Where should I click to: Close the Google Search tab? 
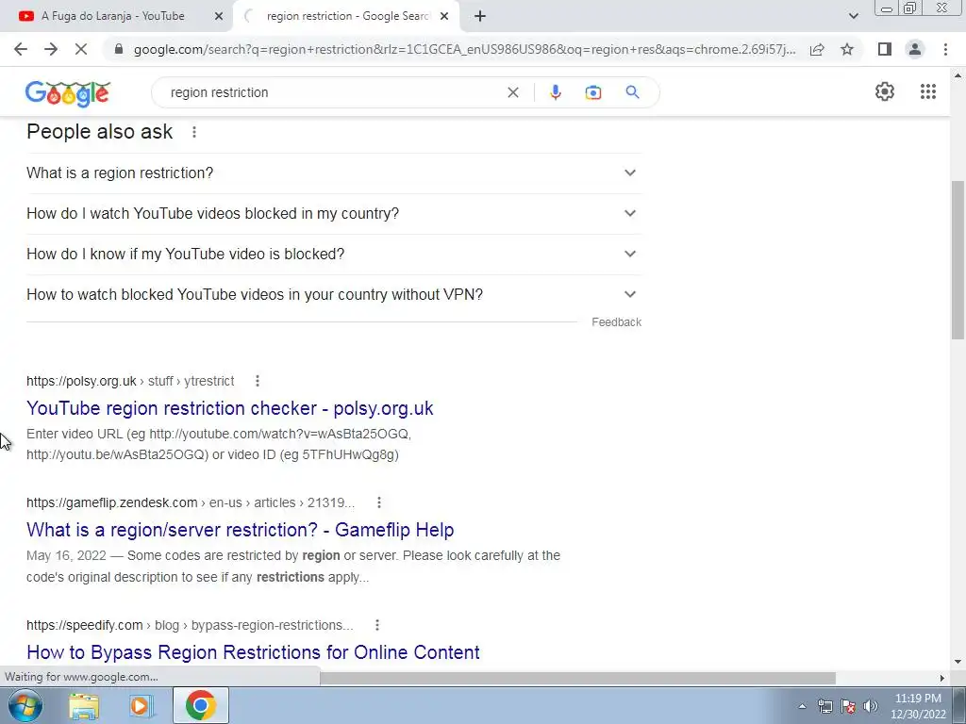(444, 17)
